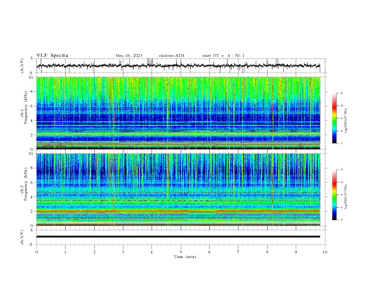Screen dimensions: 366x283
Task: Click '8' on ch.1 frequency axis
Action: [x=32, y=92]
